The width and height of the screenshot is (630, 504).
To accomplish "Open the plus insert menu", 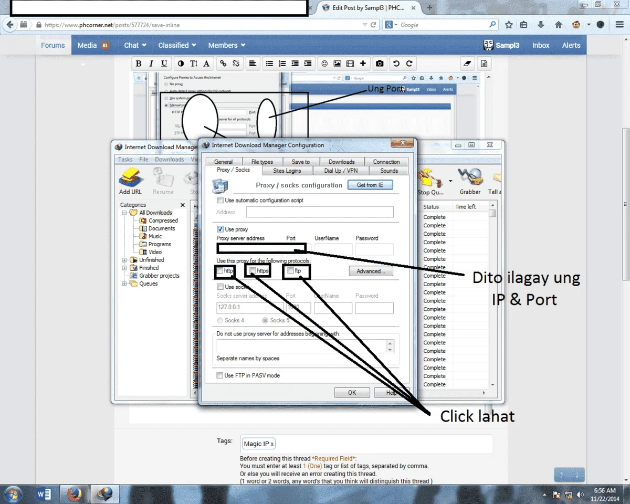I will click(x=363, y=64).
